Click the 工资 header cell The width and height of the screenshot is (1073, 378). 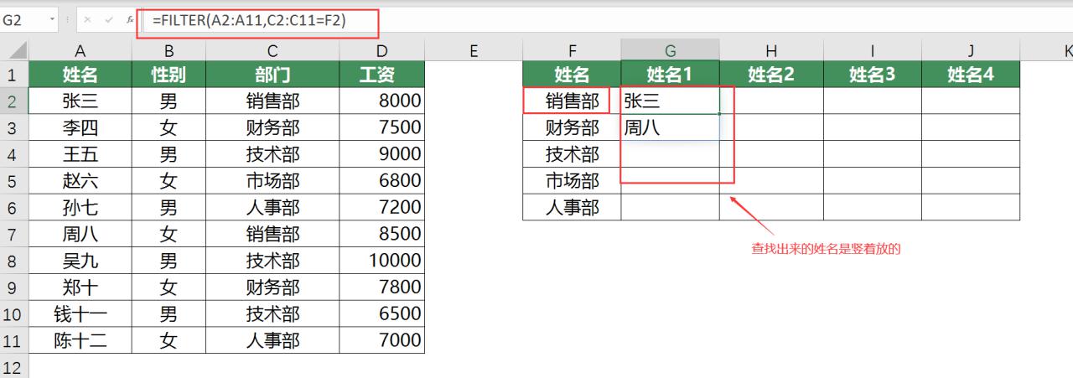(382, 75)
